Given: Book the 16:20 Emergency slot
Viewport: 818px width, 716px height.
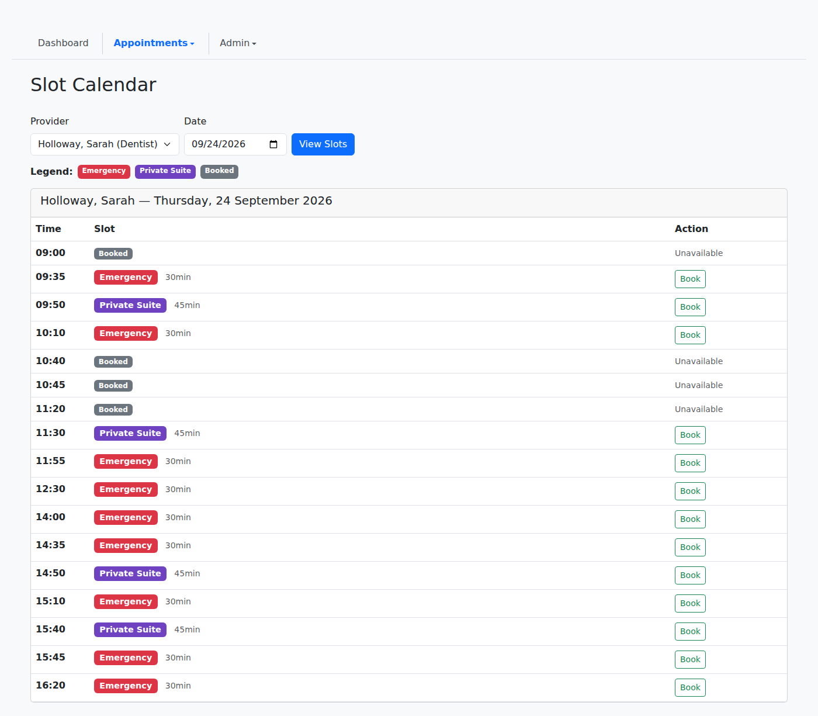Looking at the screenshot, I should [690, 688].
